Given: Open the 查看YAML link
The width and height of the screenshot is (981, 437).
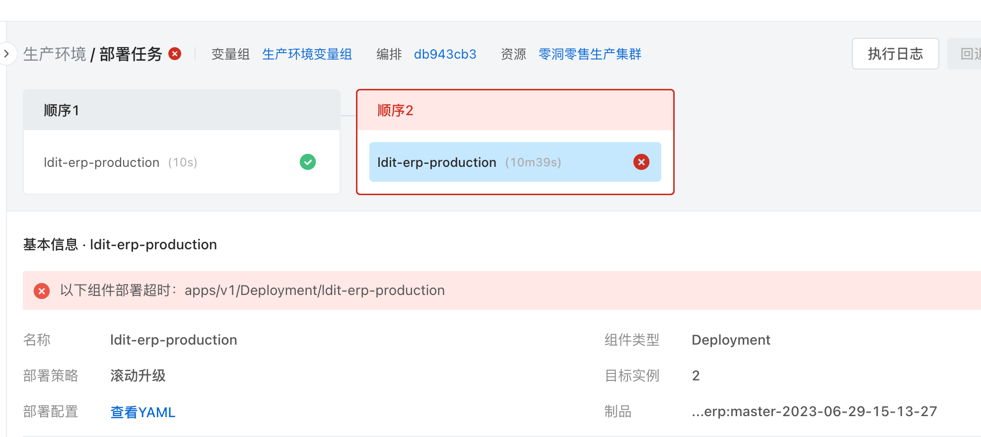Looking at the screenshot, I should point(142,412).
